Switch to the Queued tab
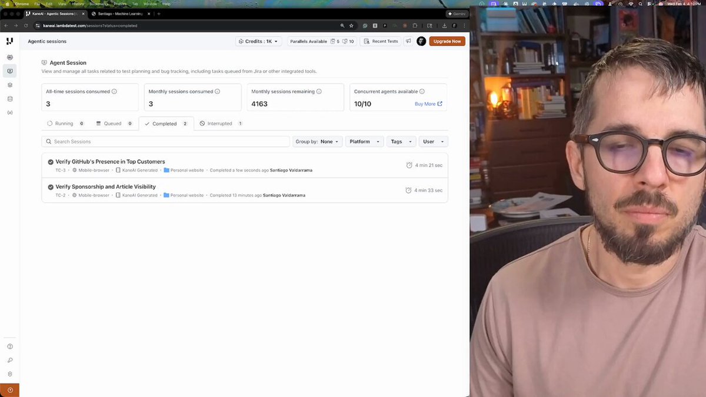The height and width of the screenshot is (397, 706). click(114, 124)
